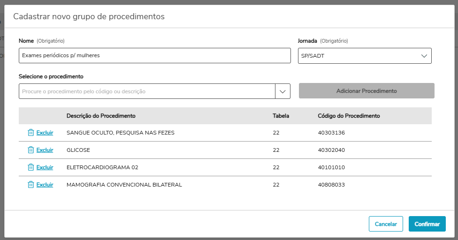Viewport: 458px width, 240px height.
Task: Expand the procedure search dropdown arrow
Action: point(282,91)
